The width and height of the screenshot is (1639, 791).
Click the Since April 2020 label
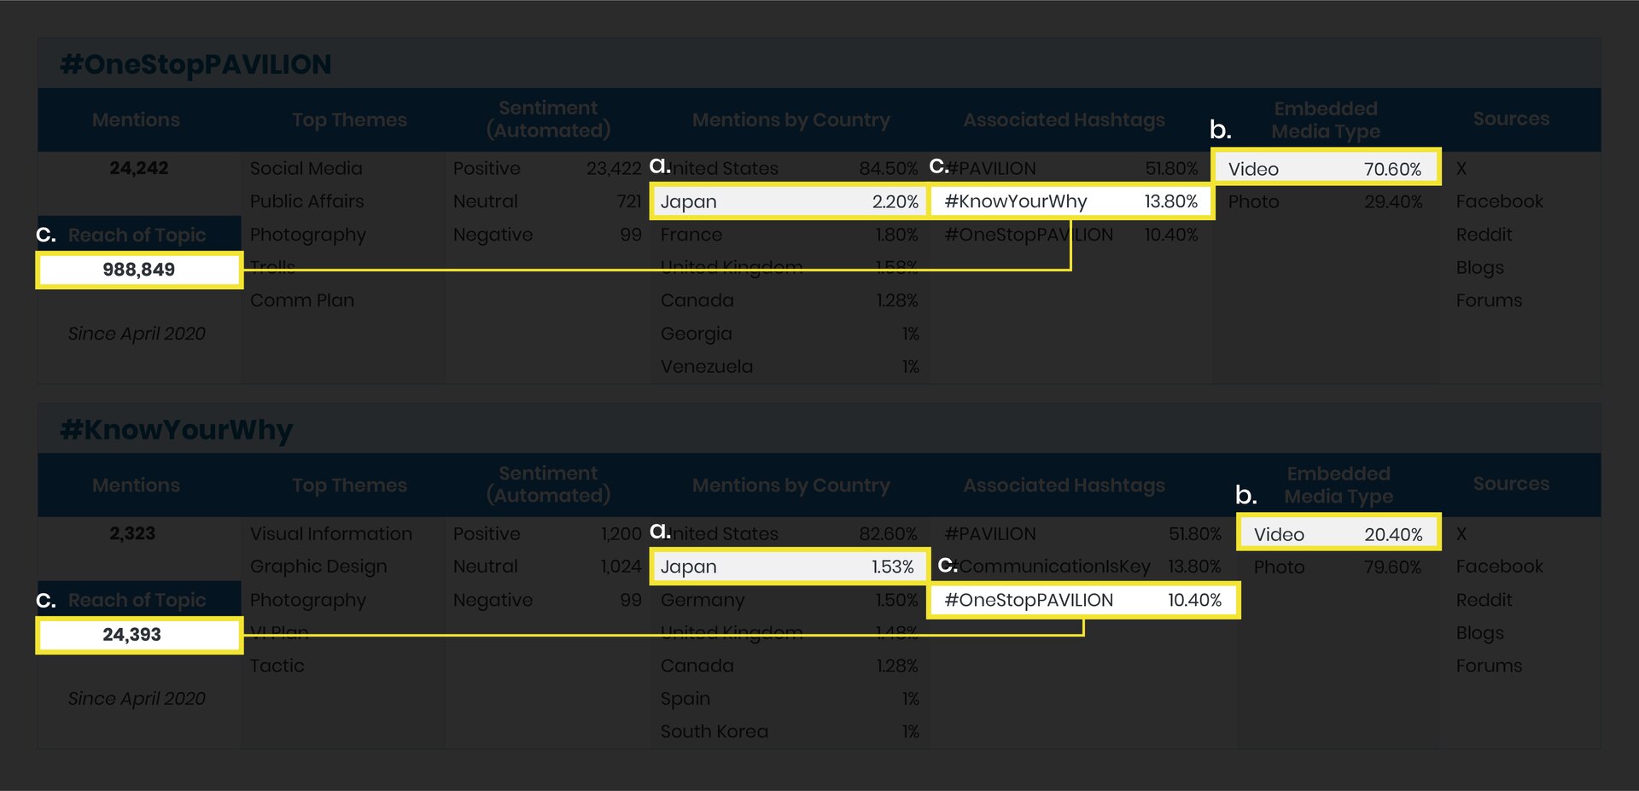137,334
